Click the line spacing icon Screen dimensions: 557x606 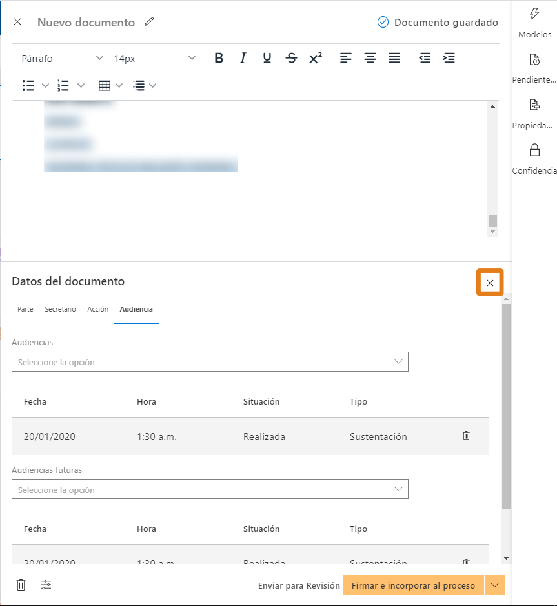139,85
